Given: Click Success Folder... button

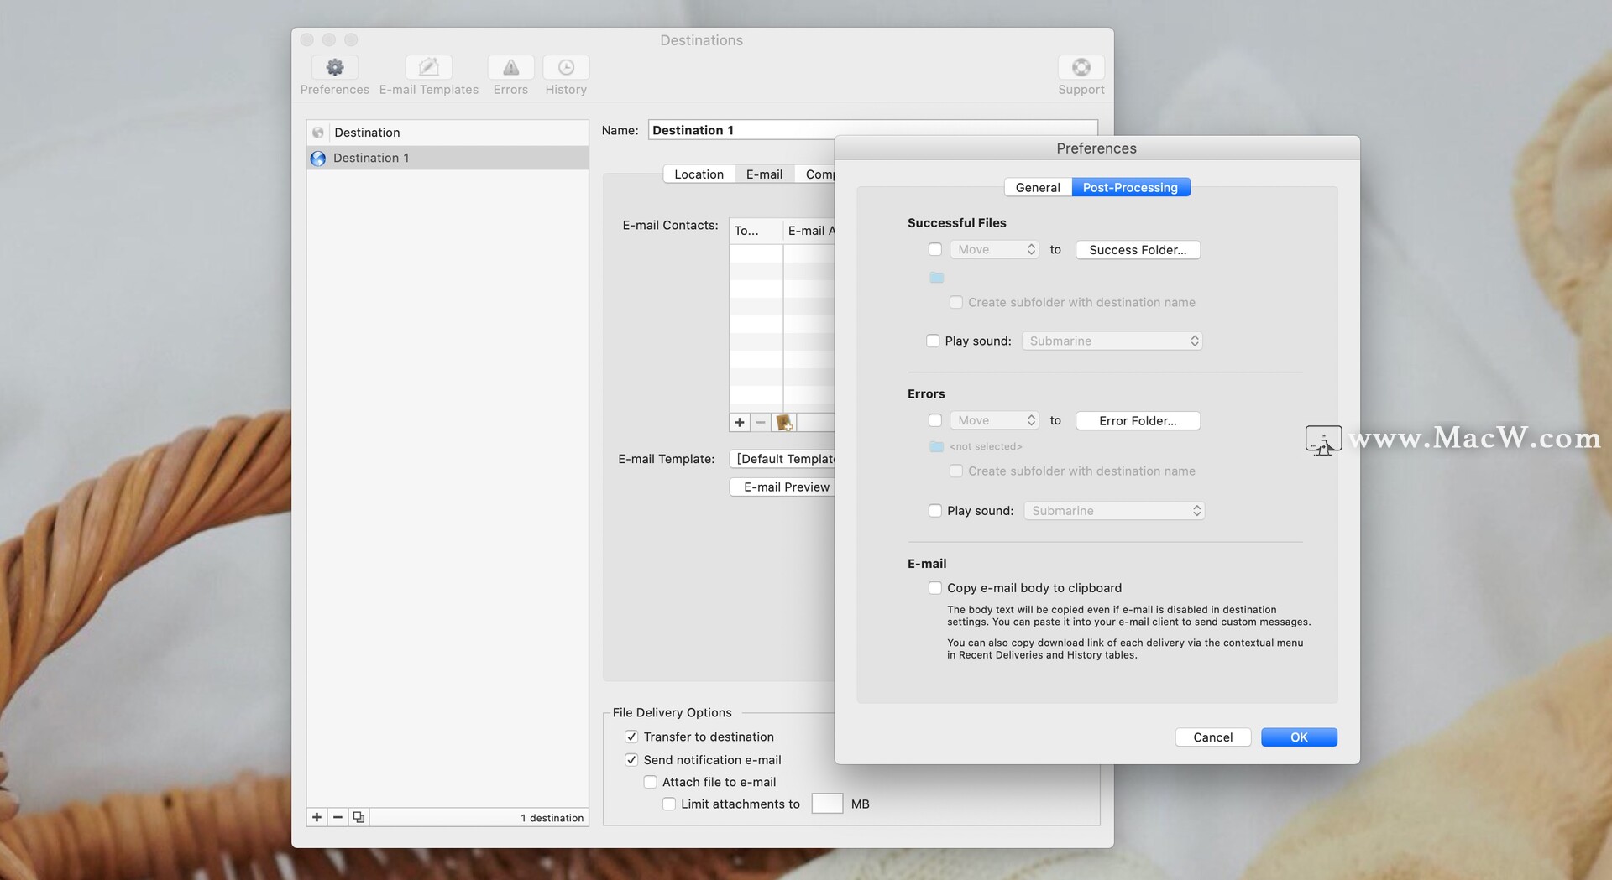Looking at the screenshot, I should click(1138, 249).
